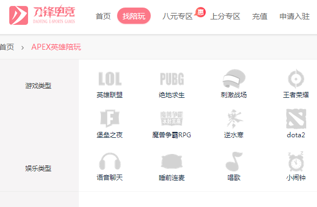Click the 王者荣耀 label
The height and width of the screenshot is (207, 317).
[296, 95]
